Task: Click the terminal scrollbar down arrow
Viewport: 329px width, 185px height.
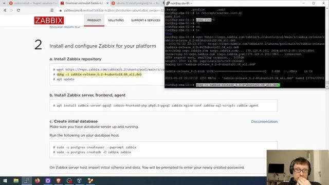Action: (327, 86)
